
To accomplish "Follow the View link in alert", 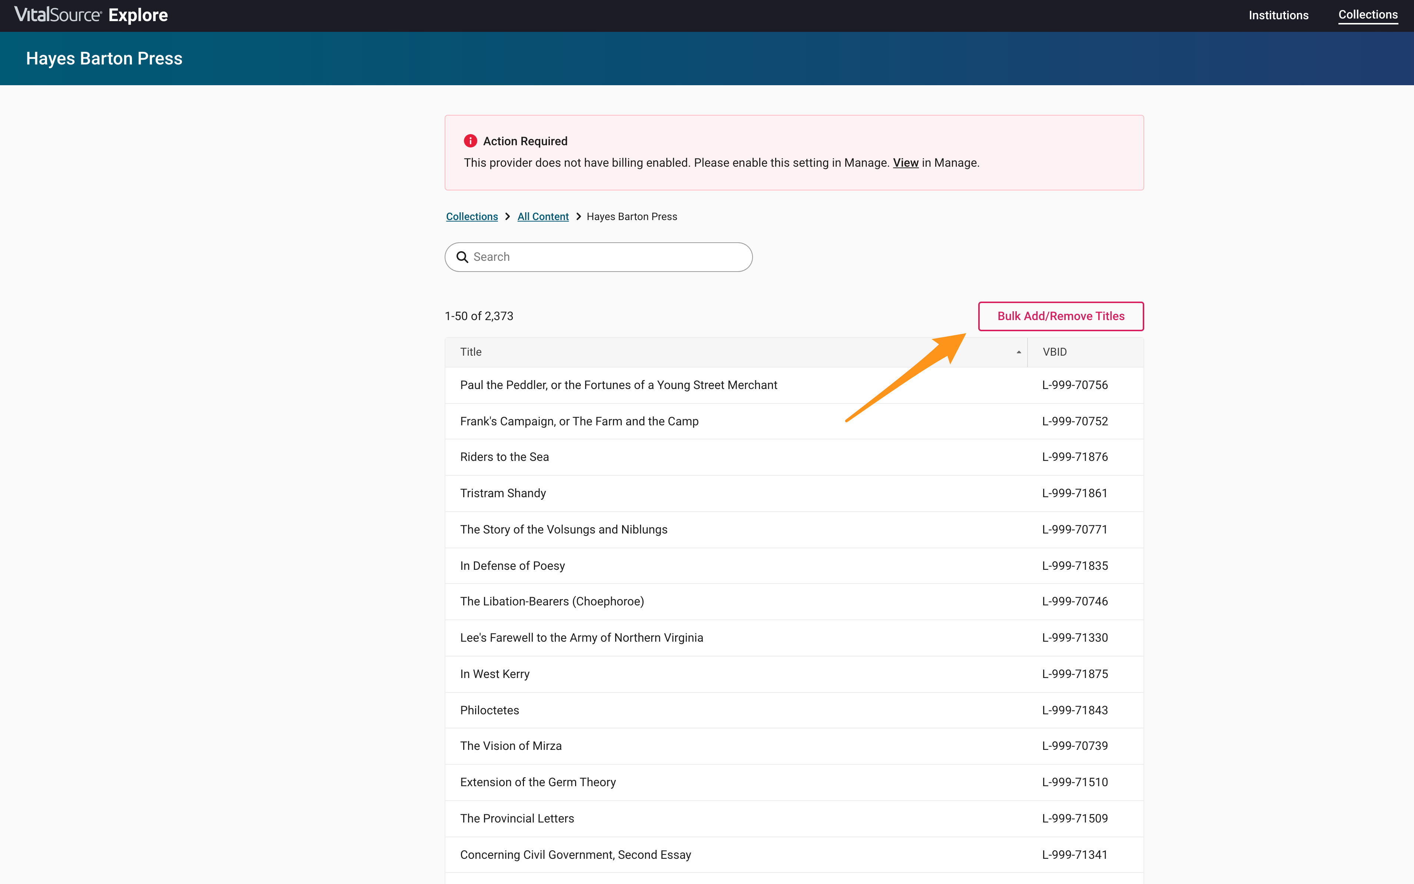I will point(905,163).
